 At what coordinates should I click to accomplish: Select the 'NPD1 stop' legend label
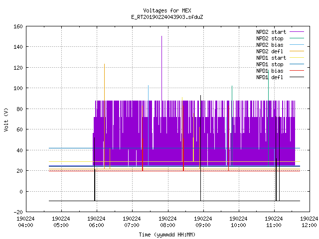coord(270,64)
